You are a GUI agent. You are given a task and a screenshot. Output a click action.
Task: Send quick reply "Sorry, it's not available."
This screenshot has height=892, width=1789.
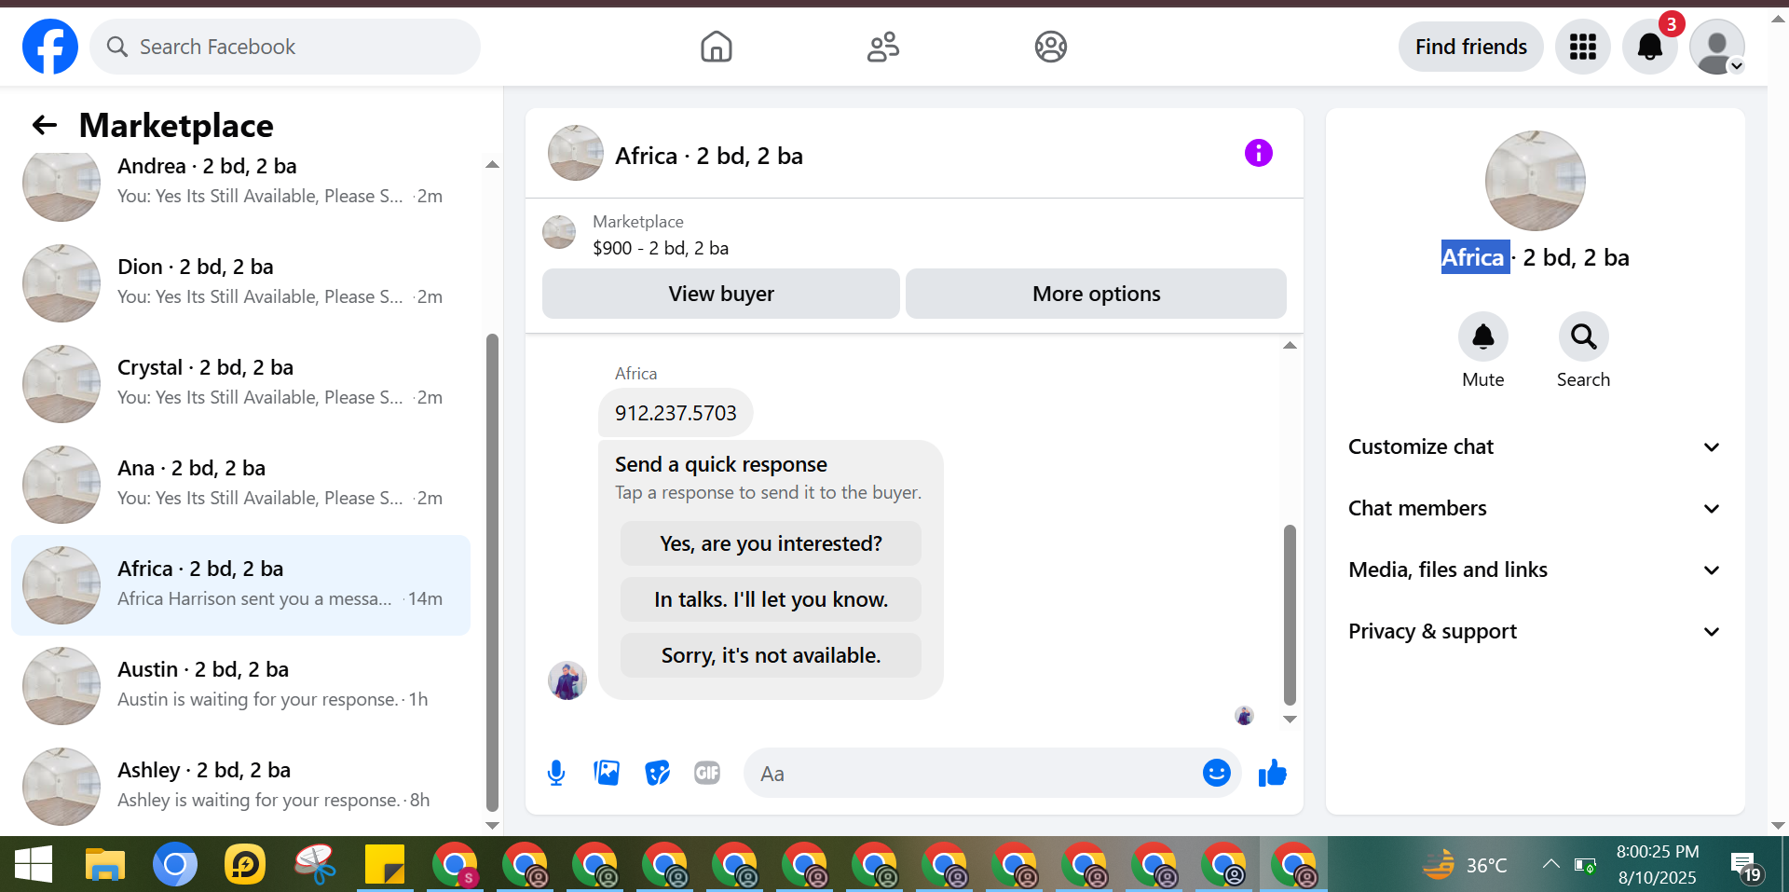771,655
